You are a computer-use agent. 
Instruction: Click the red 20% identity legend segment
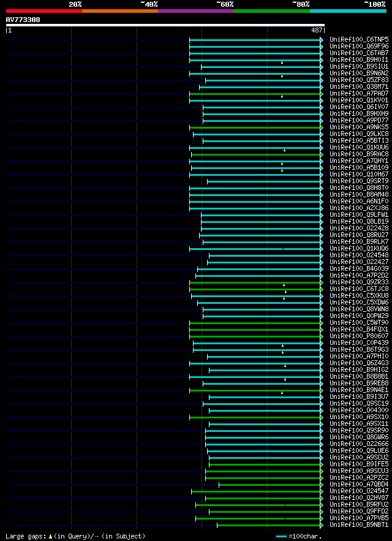tap(44, 11)
